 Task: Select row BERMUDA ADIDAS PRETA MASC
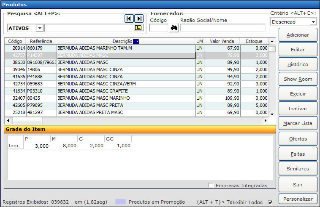coord(136,112)
